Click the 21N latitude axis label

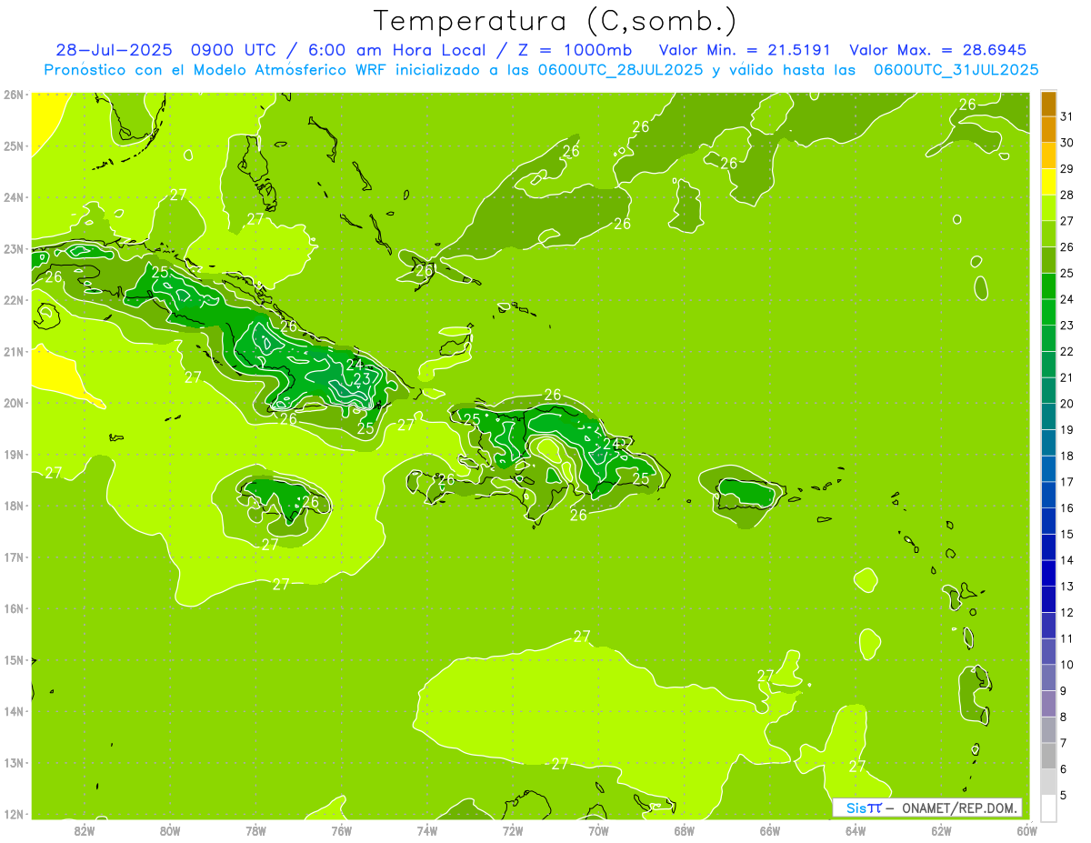coord(14,351)
